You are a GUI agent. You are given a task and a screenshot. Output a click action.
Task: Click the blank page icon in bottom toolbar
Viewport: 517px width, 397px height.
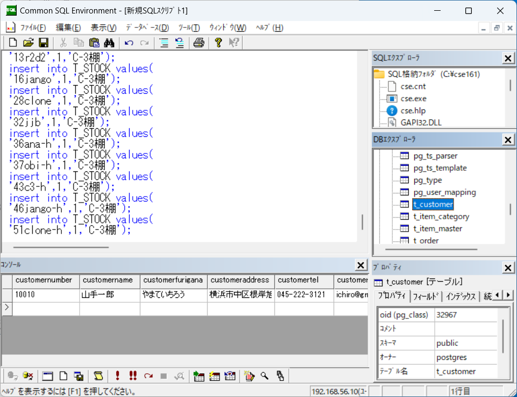pyautogui.click(x=63, y=375)
